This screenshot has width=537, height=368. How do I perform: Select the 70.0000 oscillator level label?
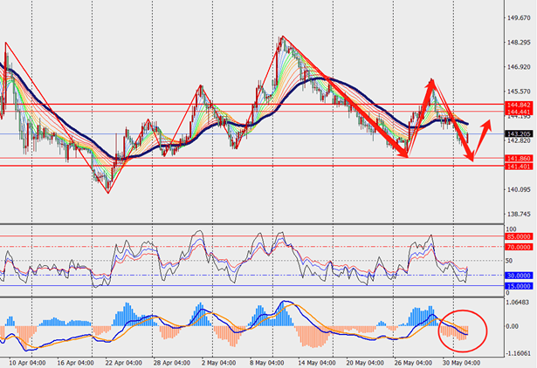[x=519, y=247]
